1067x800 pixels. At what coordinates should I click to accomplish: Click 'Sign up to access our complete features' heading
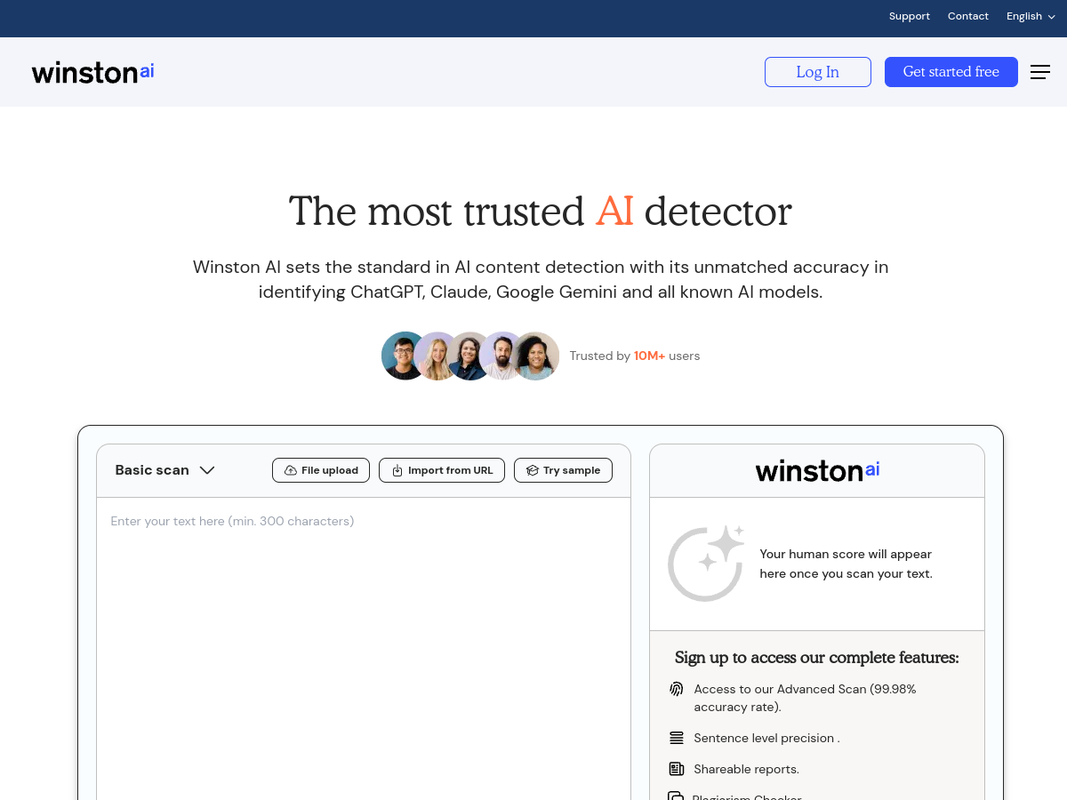pyautogui.click(x=816, y=658)
